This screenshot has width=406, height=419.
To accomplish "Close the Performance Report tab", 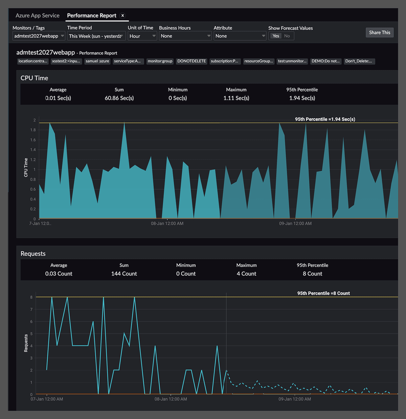I will tap(122, 15).
